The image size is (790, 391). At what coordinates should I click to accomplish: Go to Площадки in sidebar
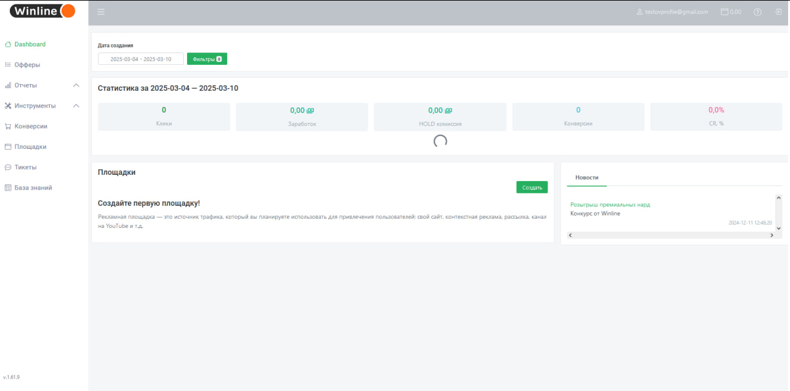(x=30, y=147)
